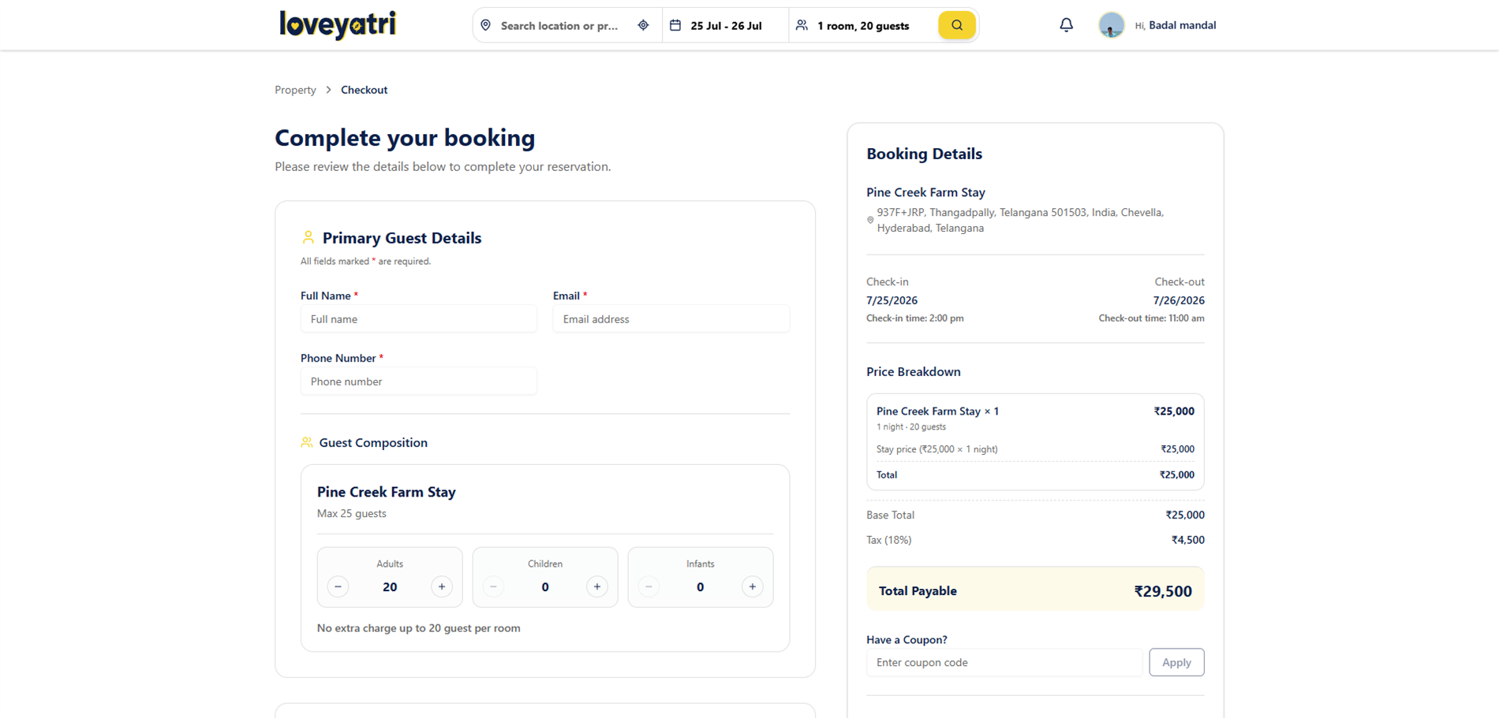Click the breadcrumb chevron separator
The height and width of the screenshot is (718, 1499).
point(329,90)
